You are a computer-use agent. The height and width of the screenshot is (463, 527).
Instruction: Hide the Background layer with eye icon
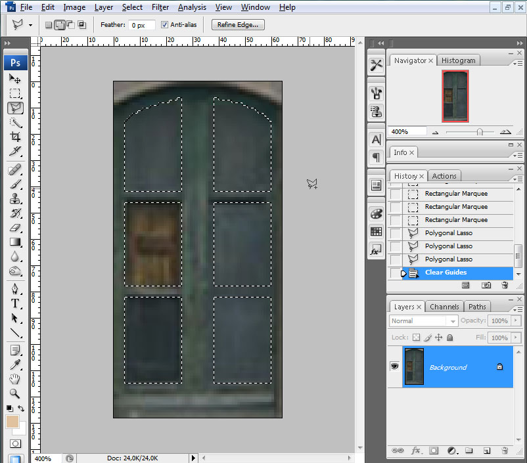[x=395, y=366]
